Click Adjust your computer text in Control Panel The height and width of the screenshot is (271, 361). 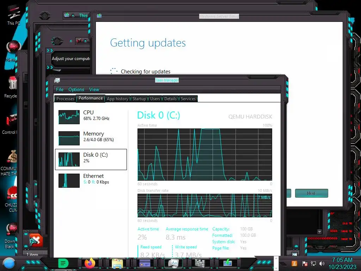click(x=71, y=59)
